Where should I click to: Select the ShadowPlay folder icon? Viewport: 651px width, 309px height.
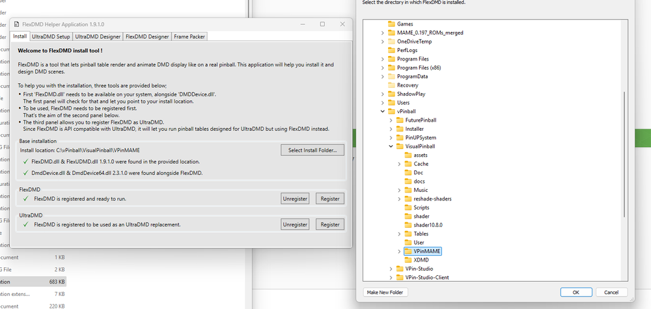(391, 94)
